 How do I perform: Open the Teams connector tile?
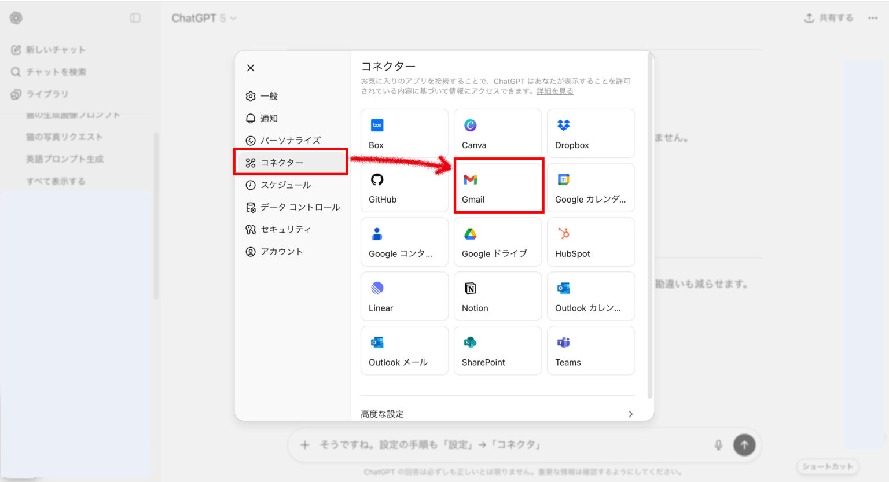590,351
